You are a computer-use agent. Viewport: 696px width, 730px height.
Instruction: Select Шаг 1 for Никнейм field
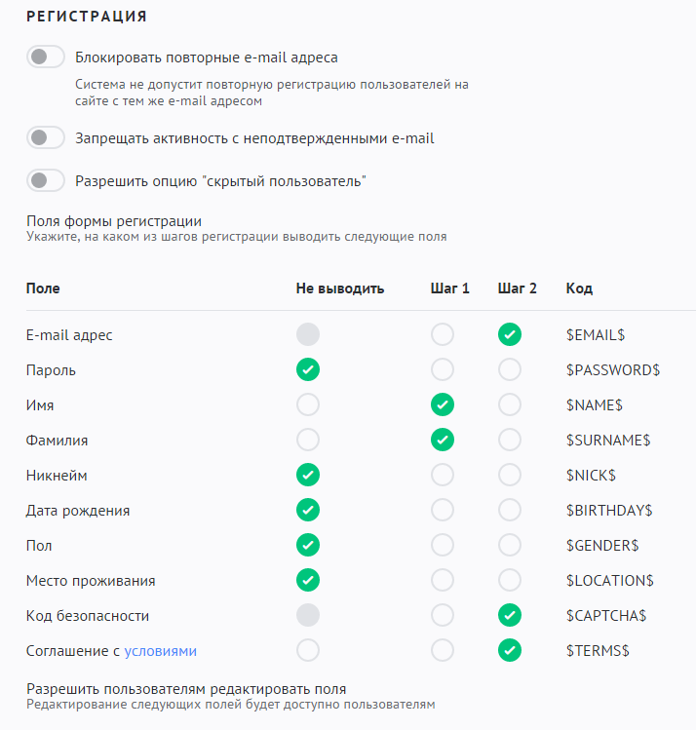tap(443, 476)
